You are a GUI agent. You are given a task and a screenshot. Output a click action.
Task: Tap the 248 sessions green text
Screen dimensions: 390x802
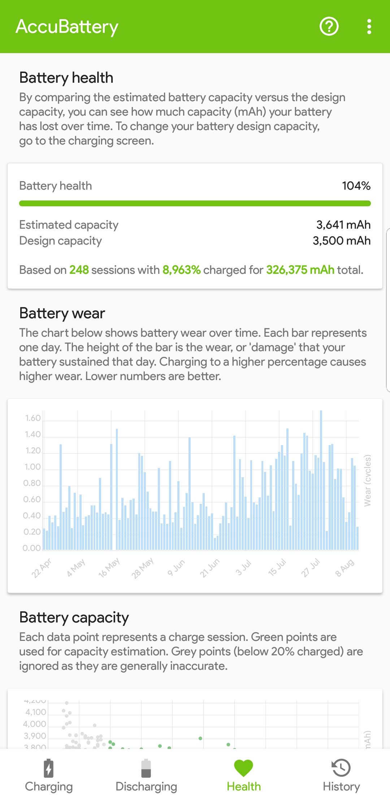79,270
